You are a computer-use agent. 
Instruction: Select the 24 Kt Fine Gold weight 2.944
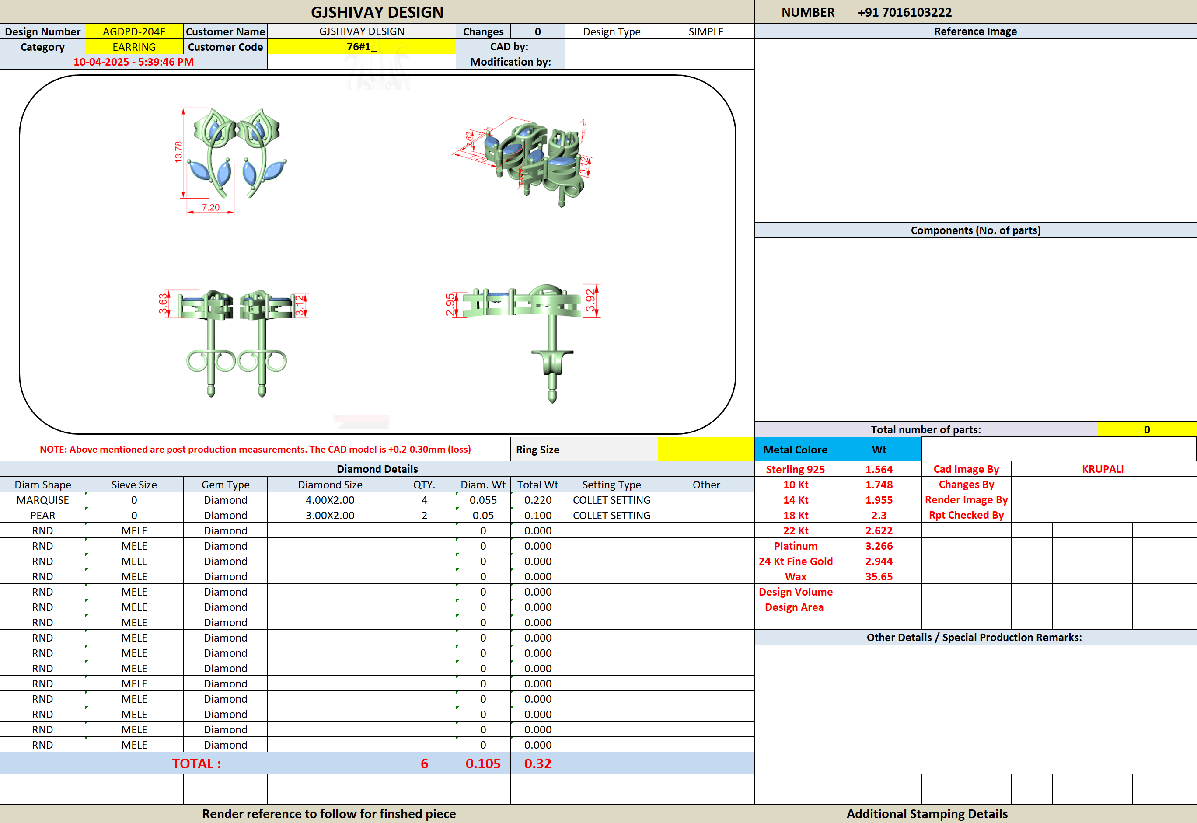pos(879,561)
